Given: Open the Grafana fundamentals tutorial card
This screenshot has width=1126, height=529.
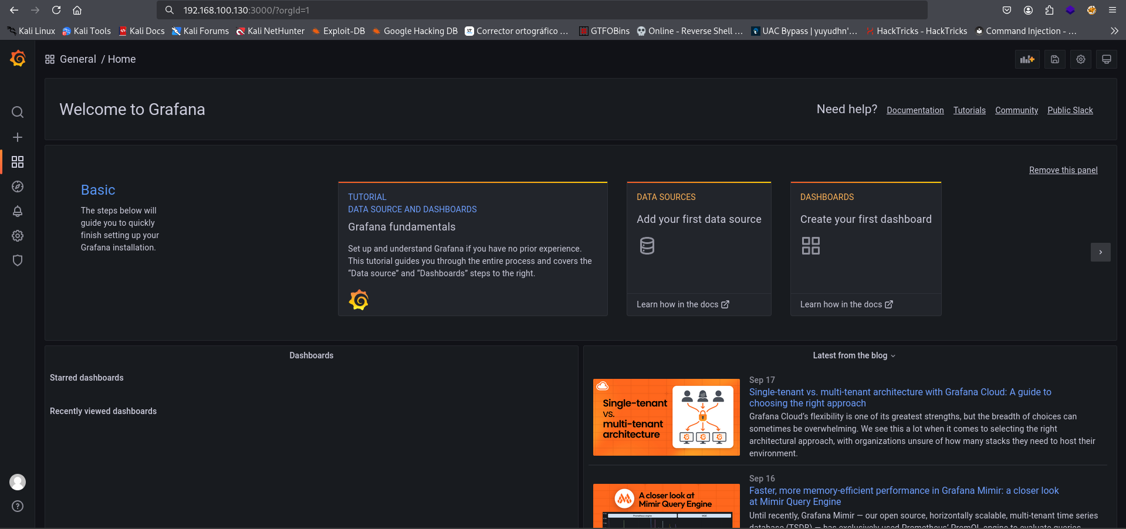Looking at the screenshot, I should point(472,249).
